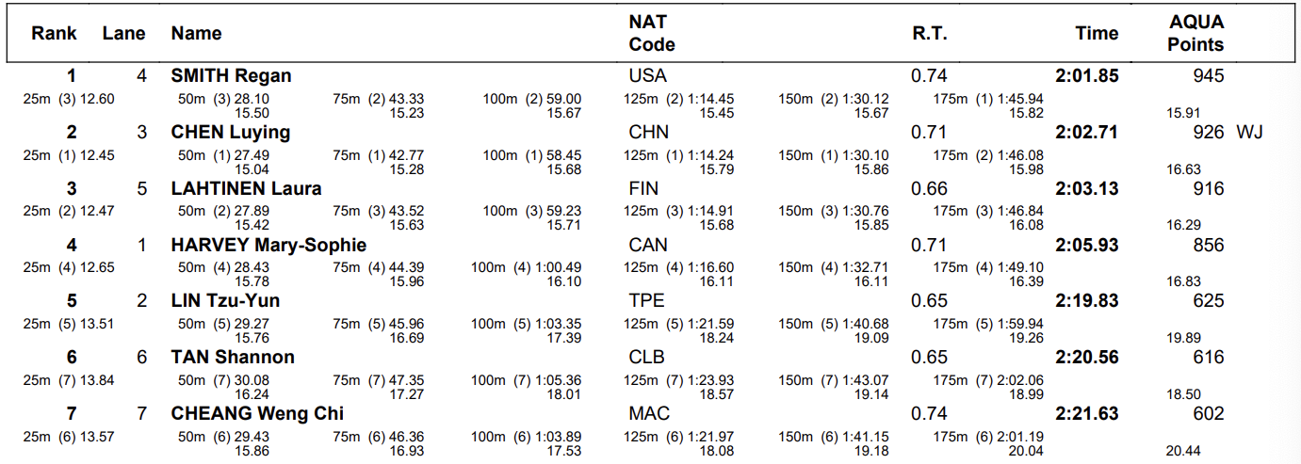The image size is (1301, 464).
Task: Click swimmer name LIN Tzu-Yun
Action: 225,301
